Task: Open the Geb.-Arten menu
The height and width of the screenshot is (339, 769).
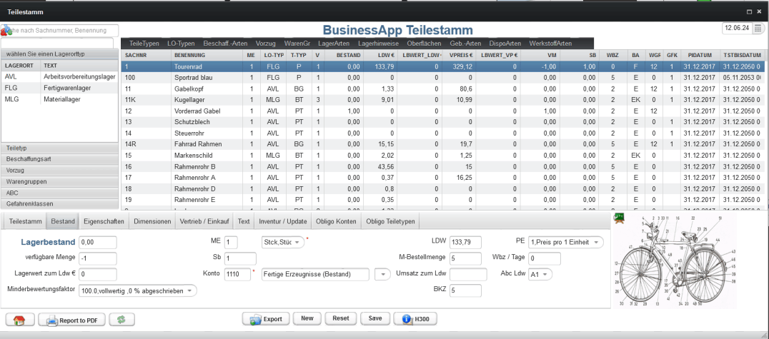Action: [x=465, y=43]
